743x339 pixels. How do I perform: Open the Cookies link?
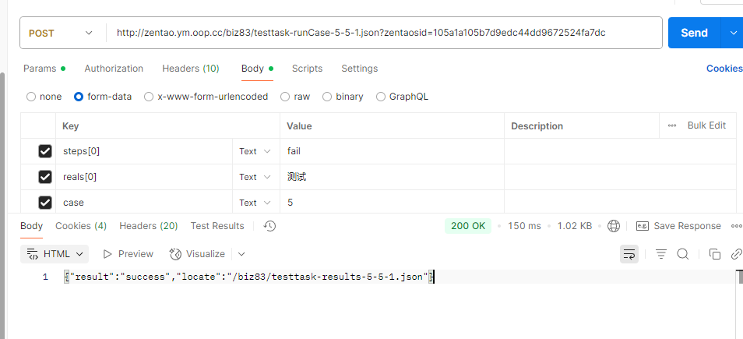[724, 69]
